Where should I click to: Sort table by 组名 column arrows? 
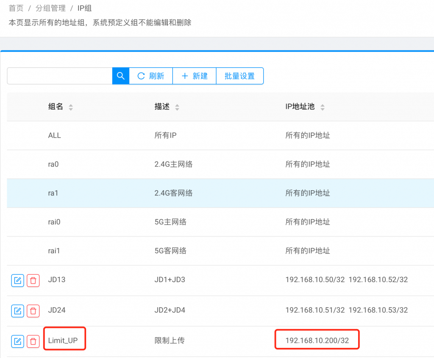point(71,107)
